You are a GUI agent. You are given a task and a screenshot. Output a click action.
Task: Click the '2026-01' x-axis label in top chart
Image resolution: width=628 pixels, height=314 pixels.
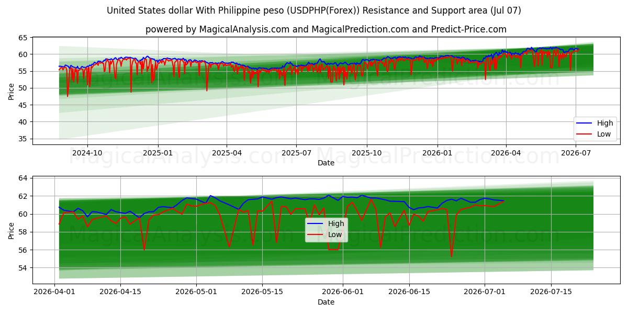(437, 153)
